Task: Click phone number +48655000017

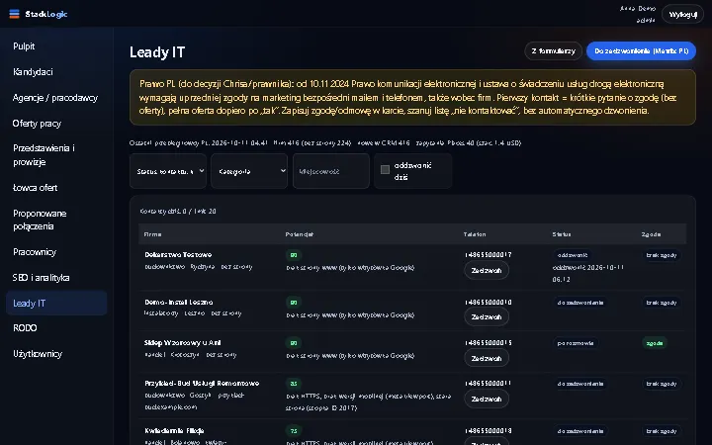Action: (x=489, y=255)
